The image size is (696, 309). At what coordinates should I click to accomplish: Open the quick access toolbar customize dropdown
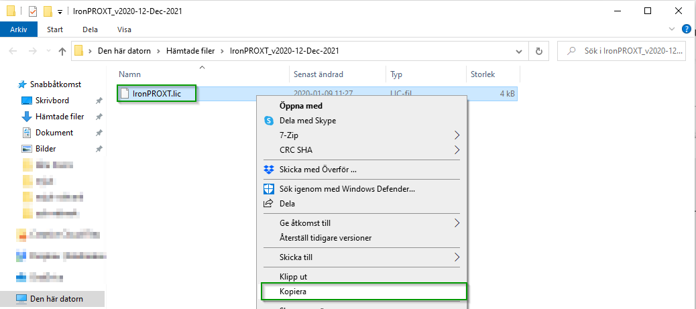[x=60, y=12]
